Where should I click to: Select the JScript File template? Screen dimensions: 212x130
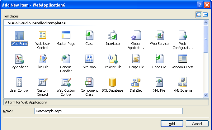[x=136, y=59]
